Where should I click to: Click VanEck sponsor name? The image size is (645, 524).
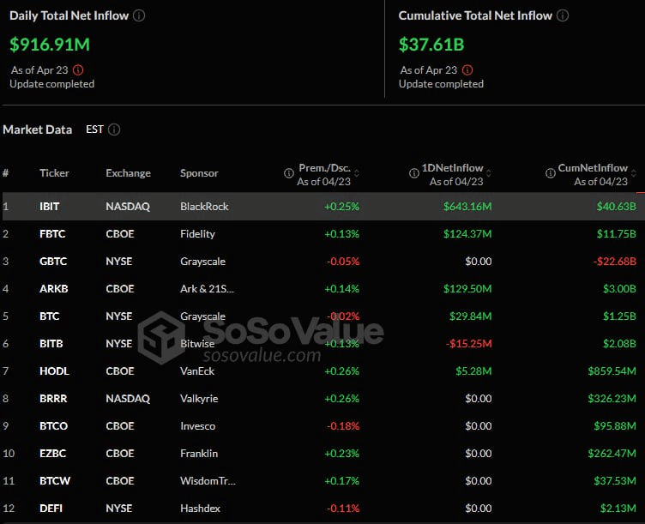point(197,371)
